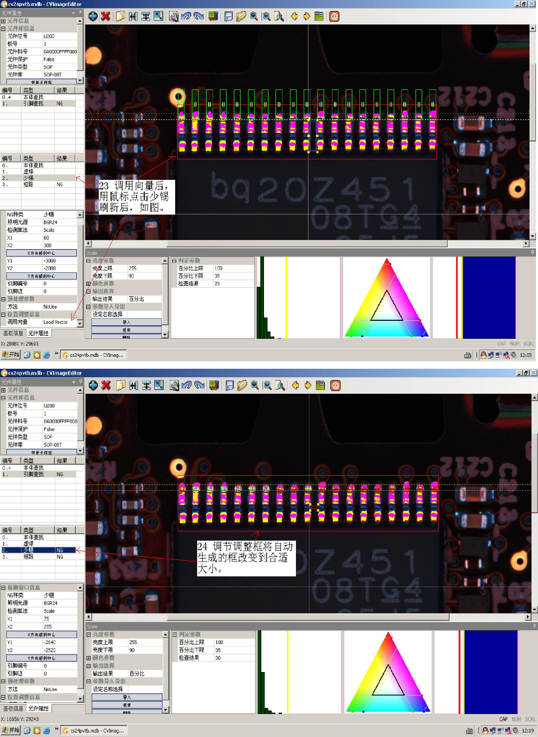Viewport: 538px width, 737px height.
Task: Click the redo arrow in upper window toolbar
Action: pyautogui.click(x=199, y=16)
